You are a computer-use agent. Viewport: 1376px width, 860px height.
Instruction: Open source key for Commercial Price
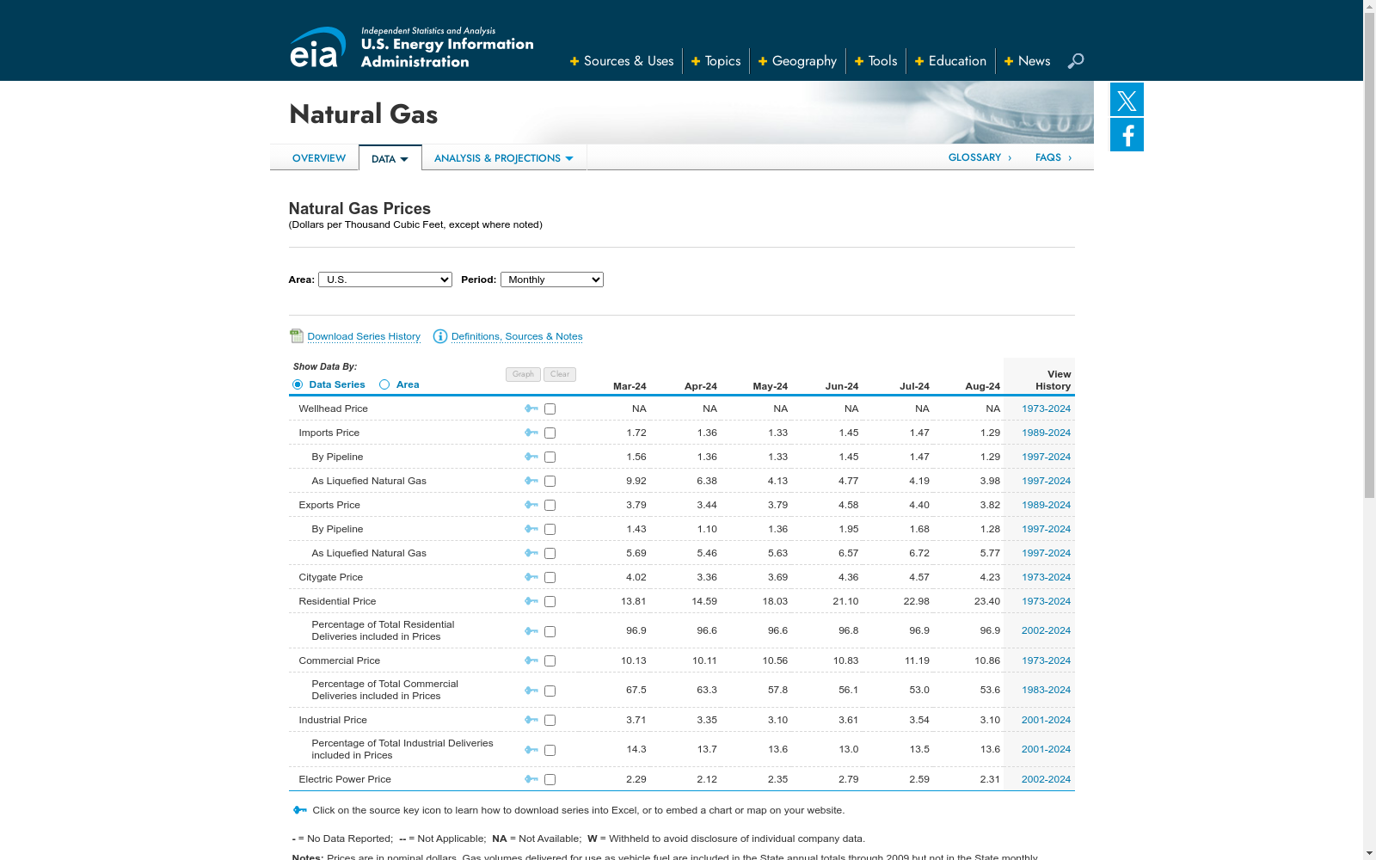(531, 660)
